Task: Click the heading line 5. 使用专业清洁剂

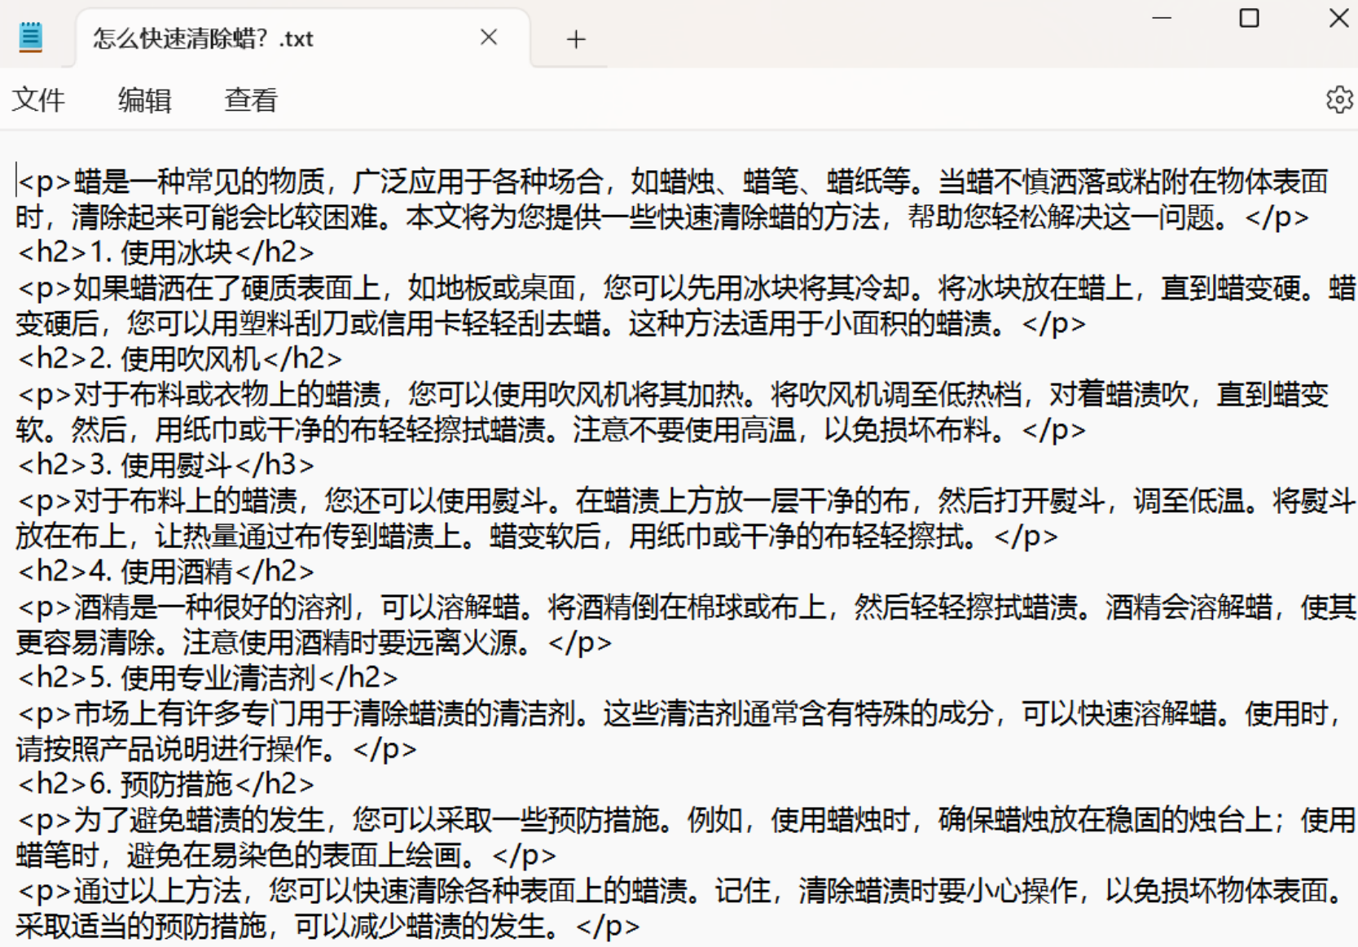Action: 208,677
